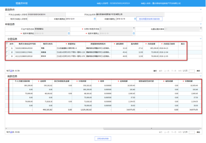Click 下一页 in the 共3条 pager
Screen dimensions: 206x143
tap(174, 71)
